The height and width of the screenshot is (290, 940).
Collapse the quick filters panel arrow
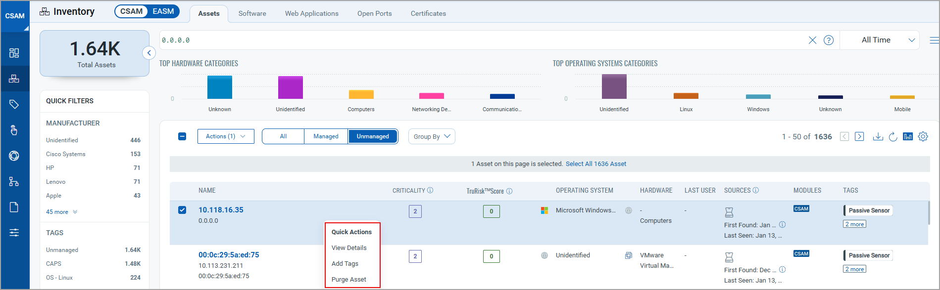click(x=149, y=53)
